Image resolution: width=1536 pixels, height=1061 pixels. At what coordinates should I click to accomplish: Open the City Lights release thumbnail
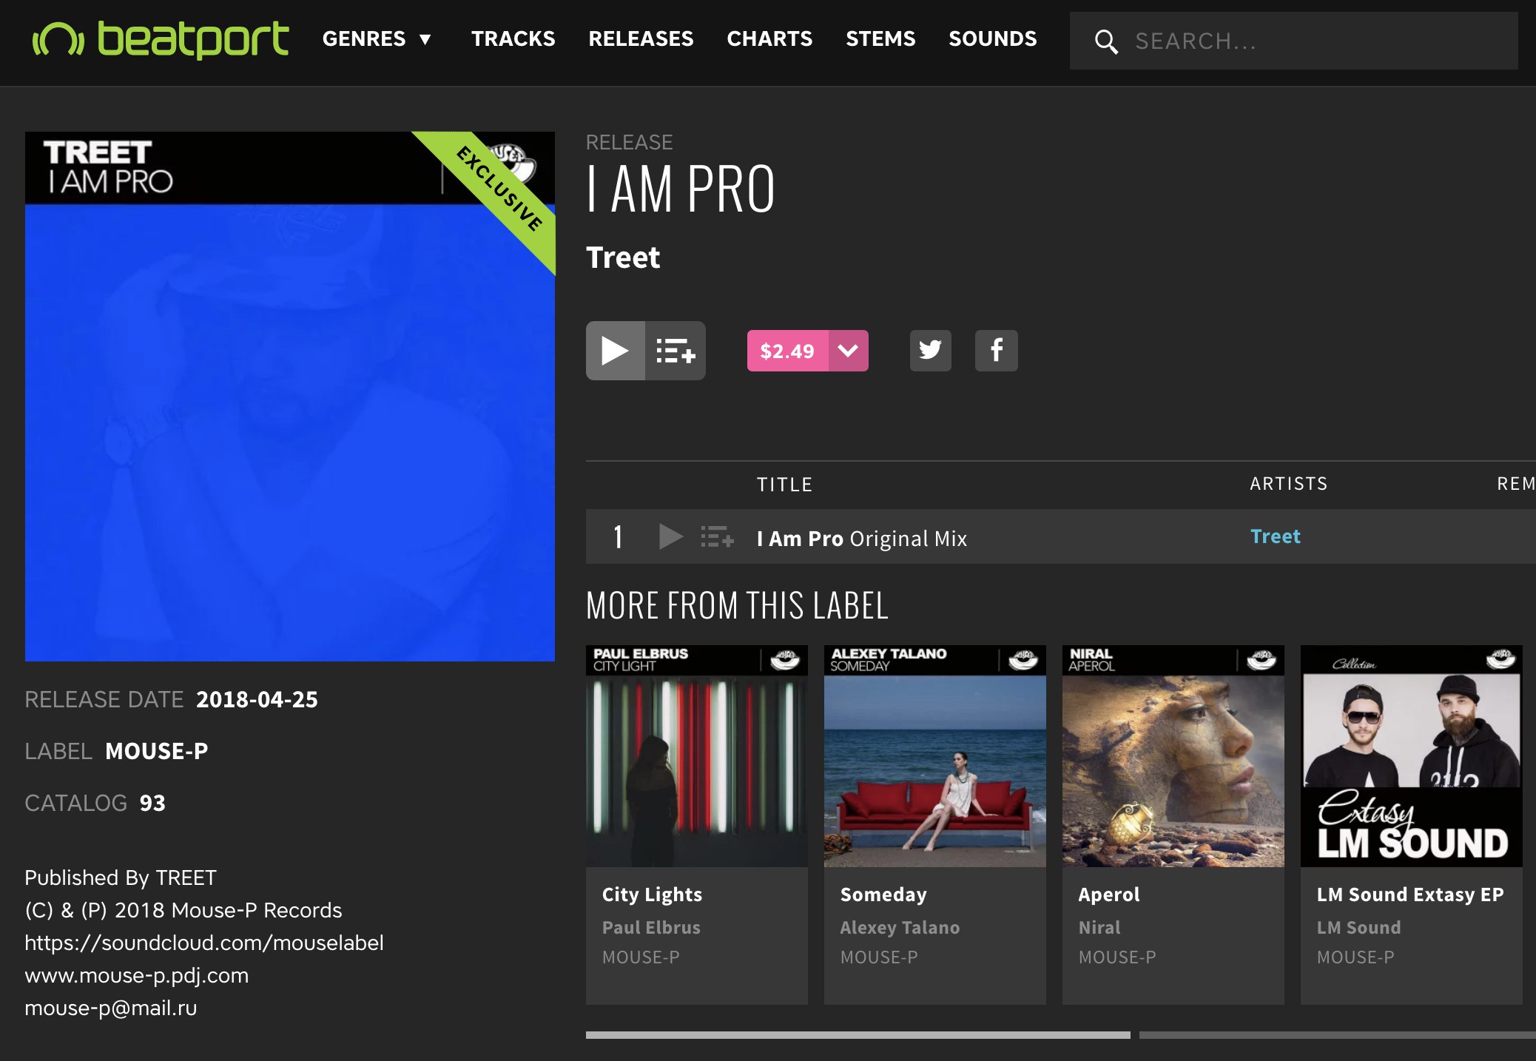tap(696, 756)
